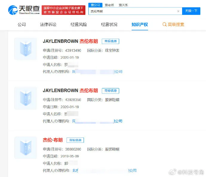Select the 知识产权 results tab
This screenshot has width=206, height=177.
[x=140, y=24]
